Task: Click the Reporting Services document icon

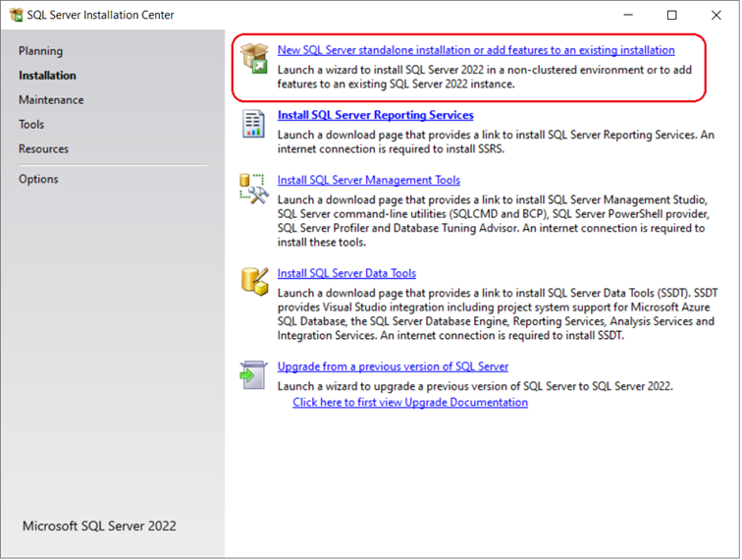Action: pyautogui.click(x=253, y=124)
